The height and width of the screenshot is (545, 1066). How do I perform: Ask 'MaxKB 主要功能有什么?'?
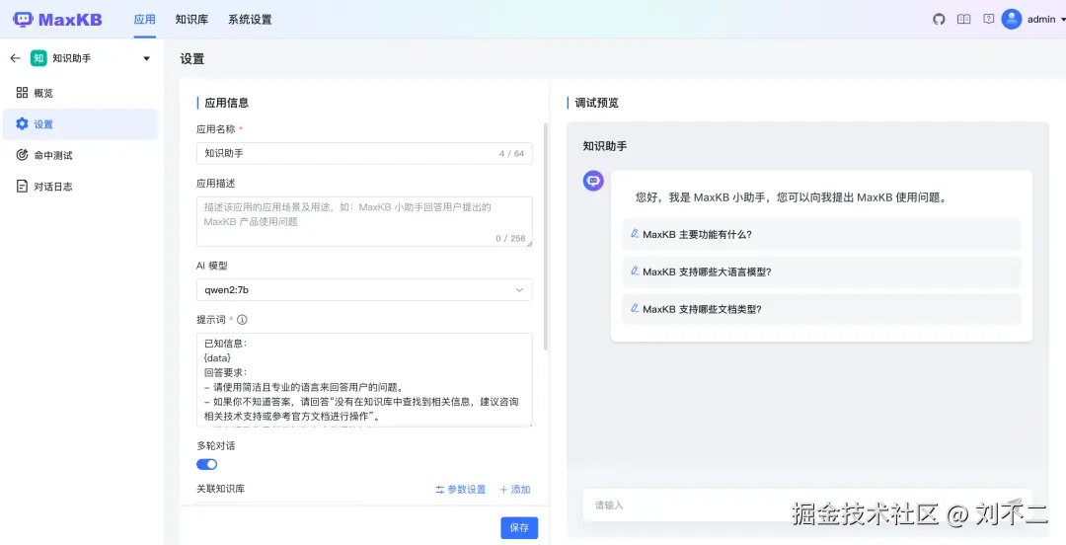pos(822,234)
